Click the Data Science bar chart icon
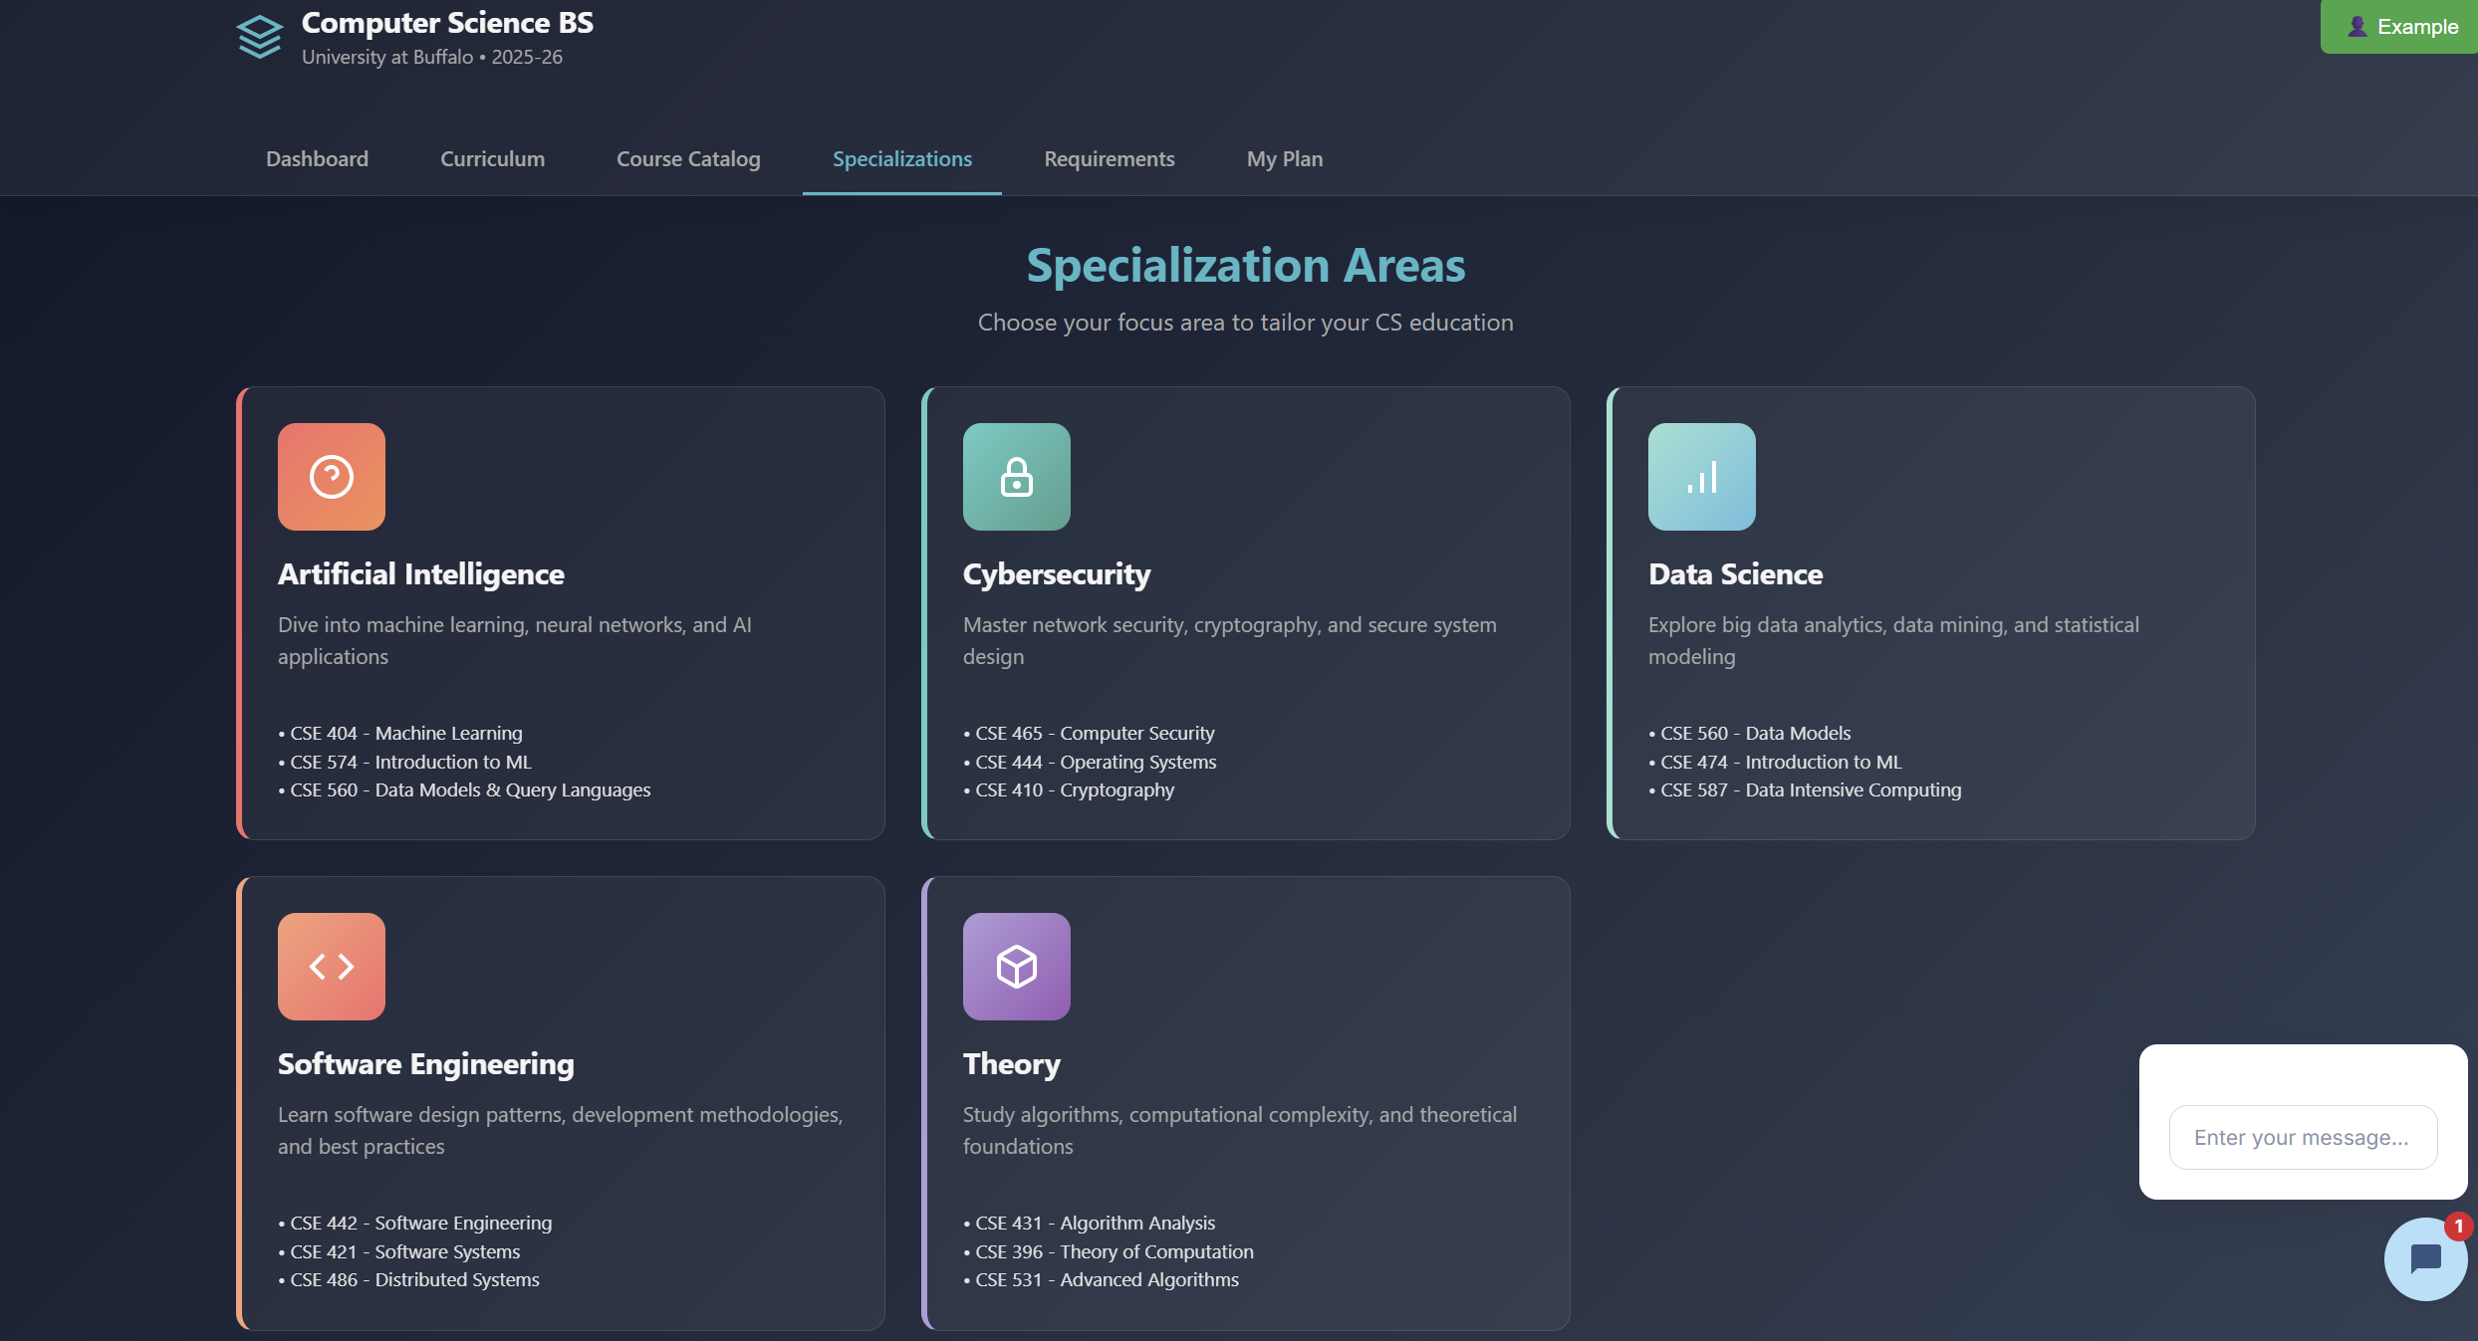 pos(1701,477)
